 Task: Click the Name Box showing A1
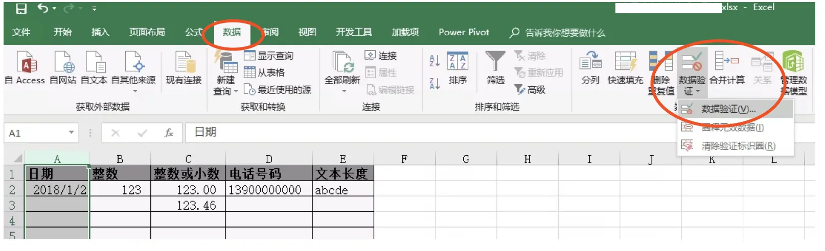coord(36,133)
